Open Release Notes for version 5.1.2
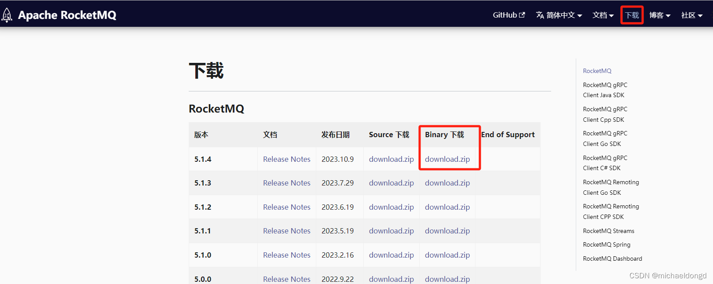713x284 pixels. coord(287,207)
